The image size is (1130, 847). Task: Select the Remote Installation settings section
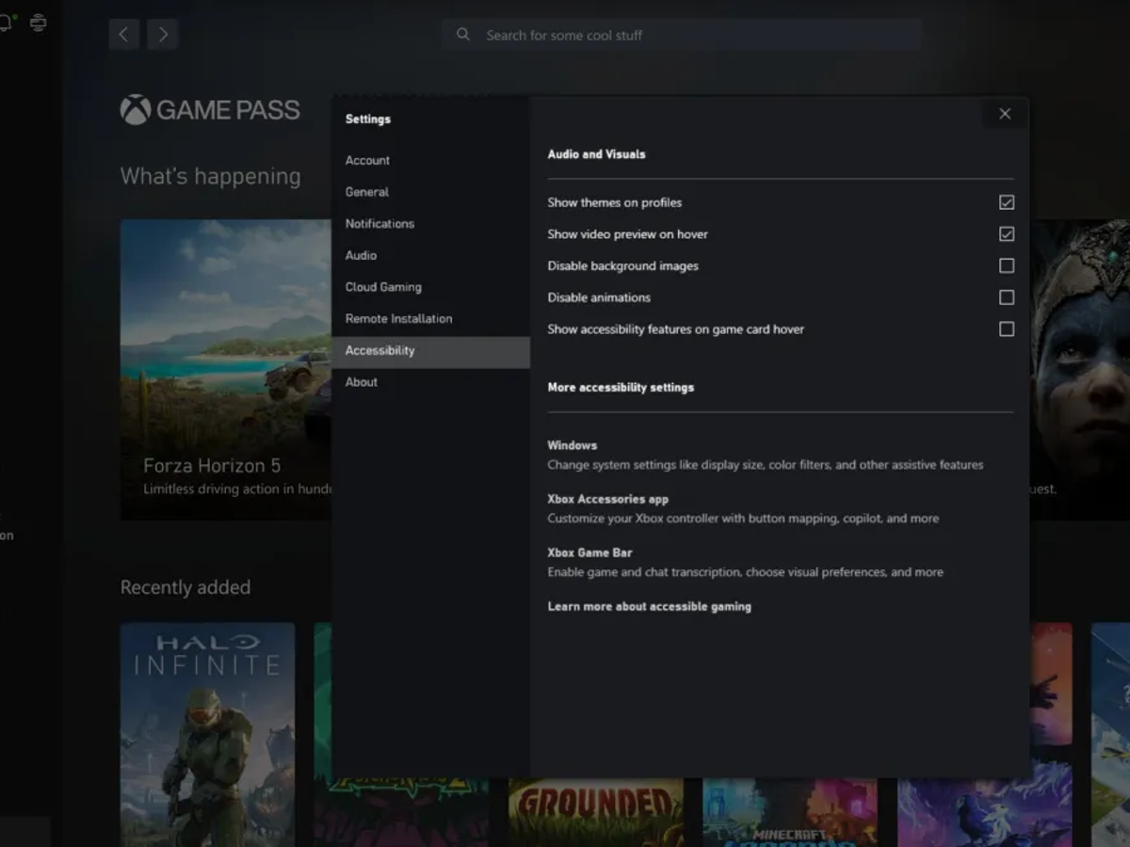[398, 318]
